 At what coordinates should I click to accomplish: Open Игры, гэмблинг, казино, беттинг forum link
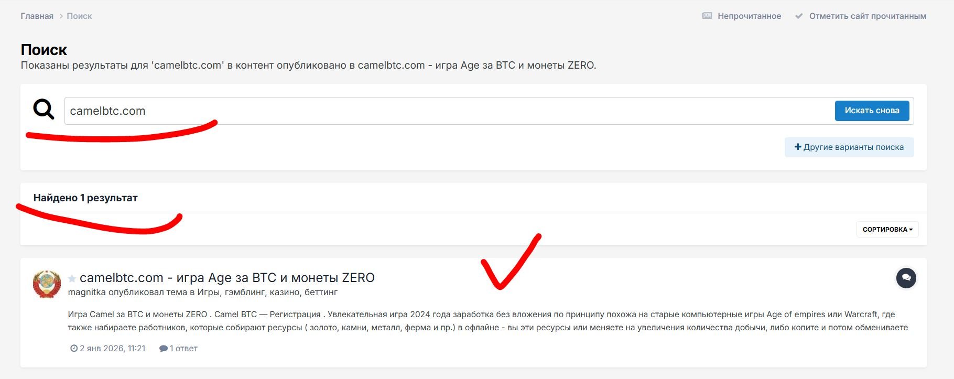pos(267,292)
